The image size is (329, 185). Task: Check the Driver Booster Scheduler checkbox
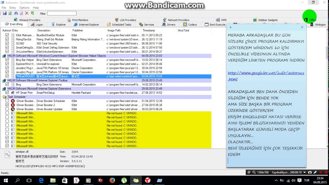pos(7,101)
